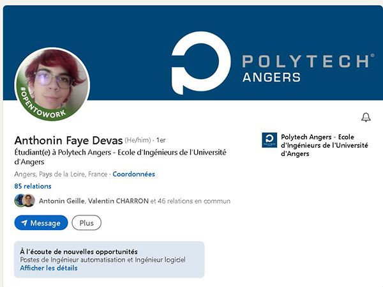Open Antonin Geille mutual connections link
Viewport: 383px width, 287px height.
135,201
